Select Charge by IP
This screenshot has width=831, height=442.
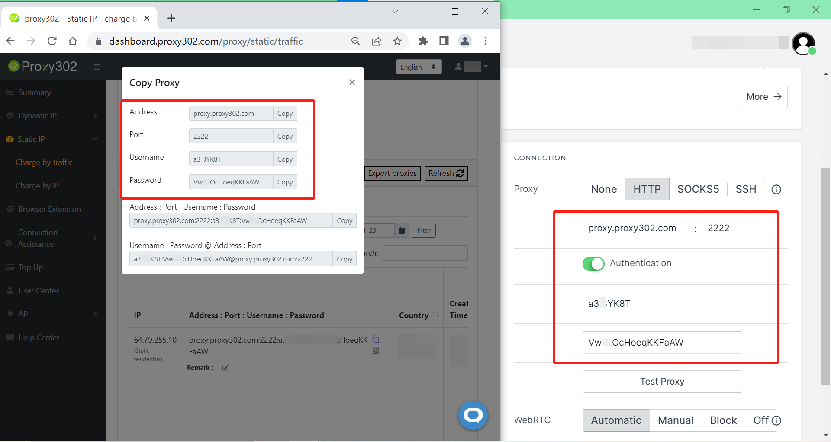coord(37,186)
